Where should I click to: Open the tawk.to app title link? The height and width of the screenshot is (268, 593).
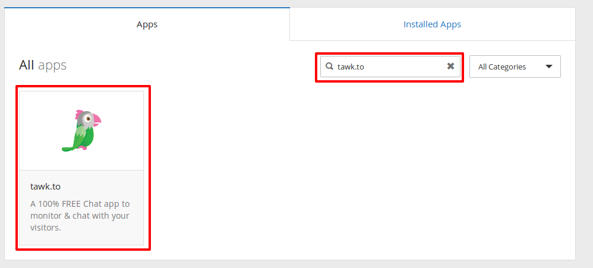[45, 187]
